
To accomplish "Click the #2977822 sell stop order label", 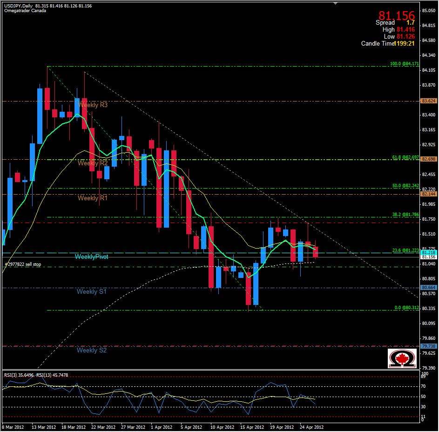I will (x=22, y=264).
